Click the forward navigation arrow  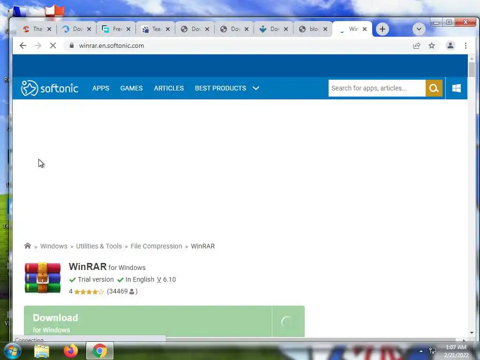point(37,45)
